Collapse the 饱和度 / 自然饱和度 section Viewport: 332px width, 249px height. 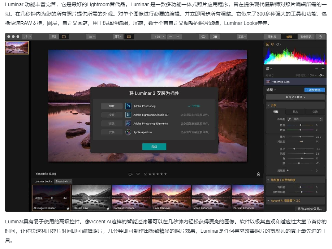[x=268, y=180]
